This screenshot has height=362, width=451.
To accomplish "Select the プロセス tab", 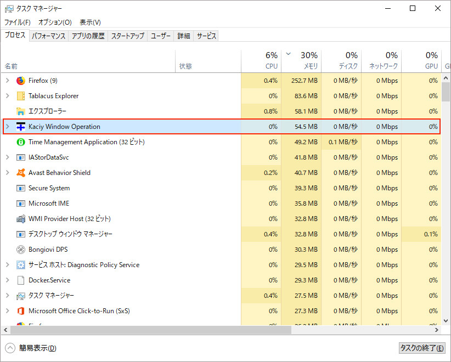I will tap(15, 35).
